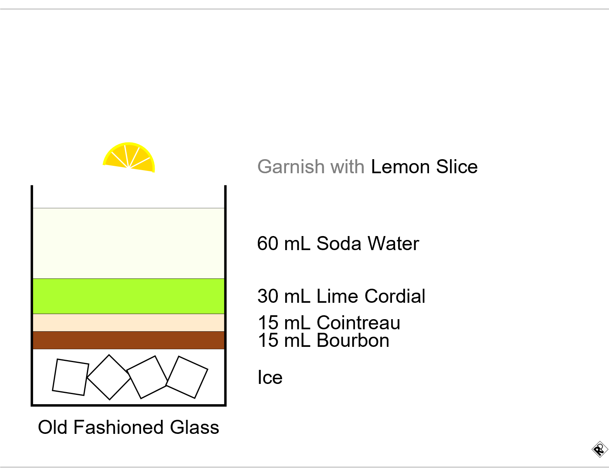Viewport: 609px width, 476px height.
Task: Click the brown Bourbon layer in glass
Action: (x=129, y=340)
